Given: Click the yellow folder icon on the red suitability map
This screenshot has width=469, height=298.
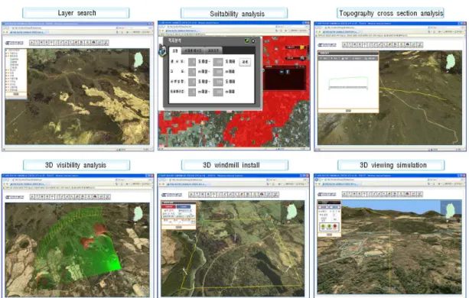Looking at the screenshot, I should tap(302, 47).
